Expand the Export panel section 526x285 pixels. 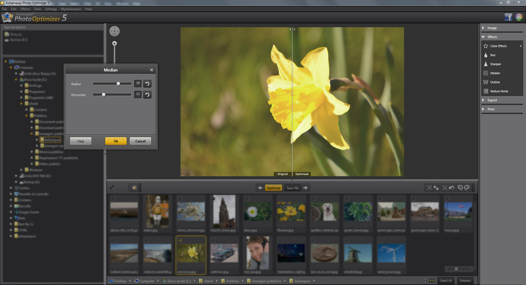click(x=492, y=100)
